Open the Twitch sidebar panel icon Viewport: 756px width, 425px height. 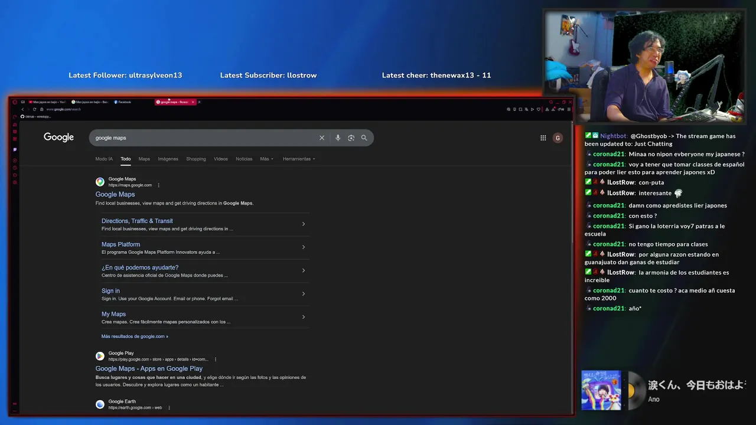(x=15, y=149)
